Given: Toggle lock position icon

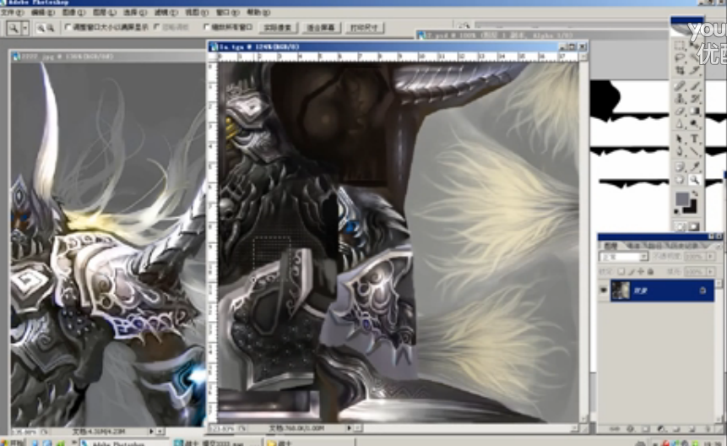Looking at the screenshot, I should [x=640, y=272].
